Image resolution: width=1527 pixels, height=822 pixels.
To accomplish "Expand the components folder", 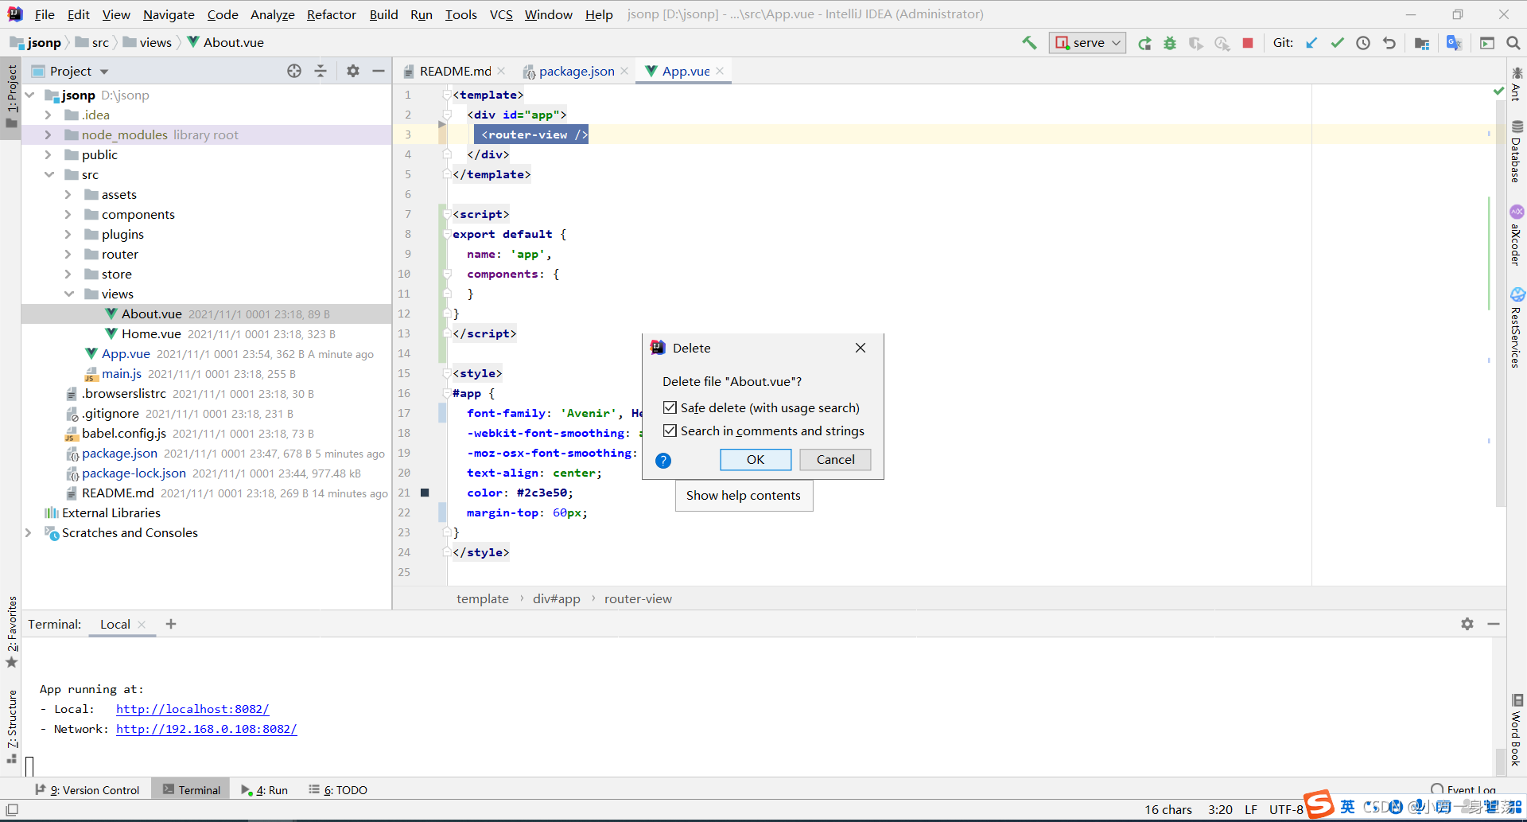I will [68, 214].
